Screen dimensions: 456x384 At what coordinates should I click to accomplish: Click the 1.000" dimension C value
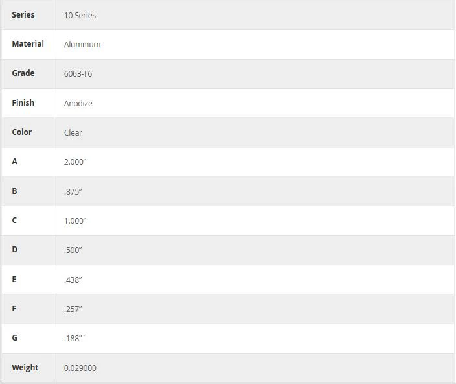tap(75, 221)
